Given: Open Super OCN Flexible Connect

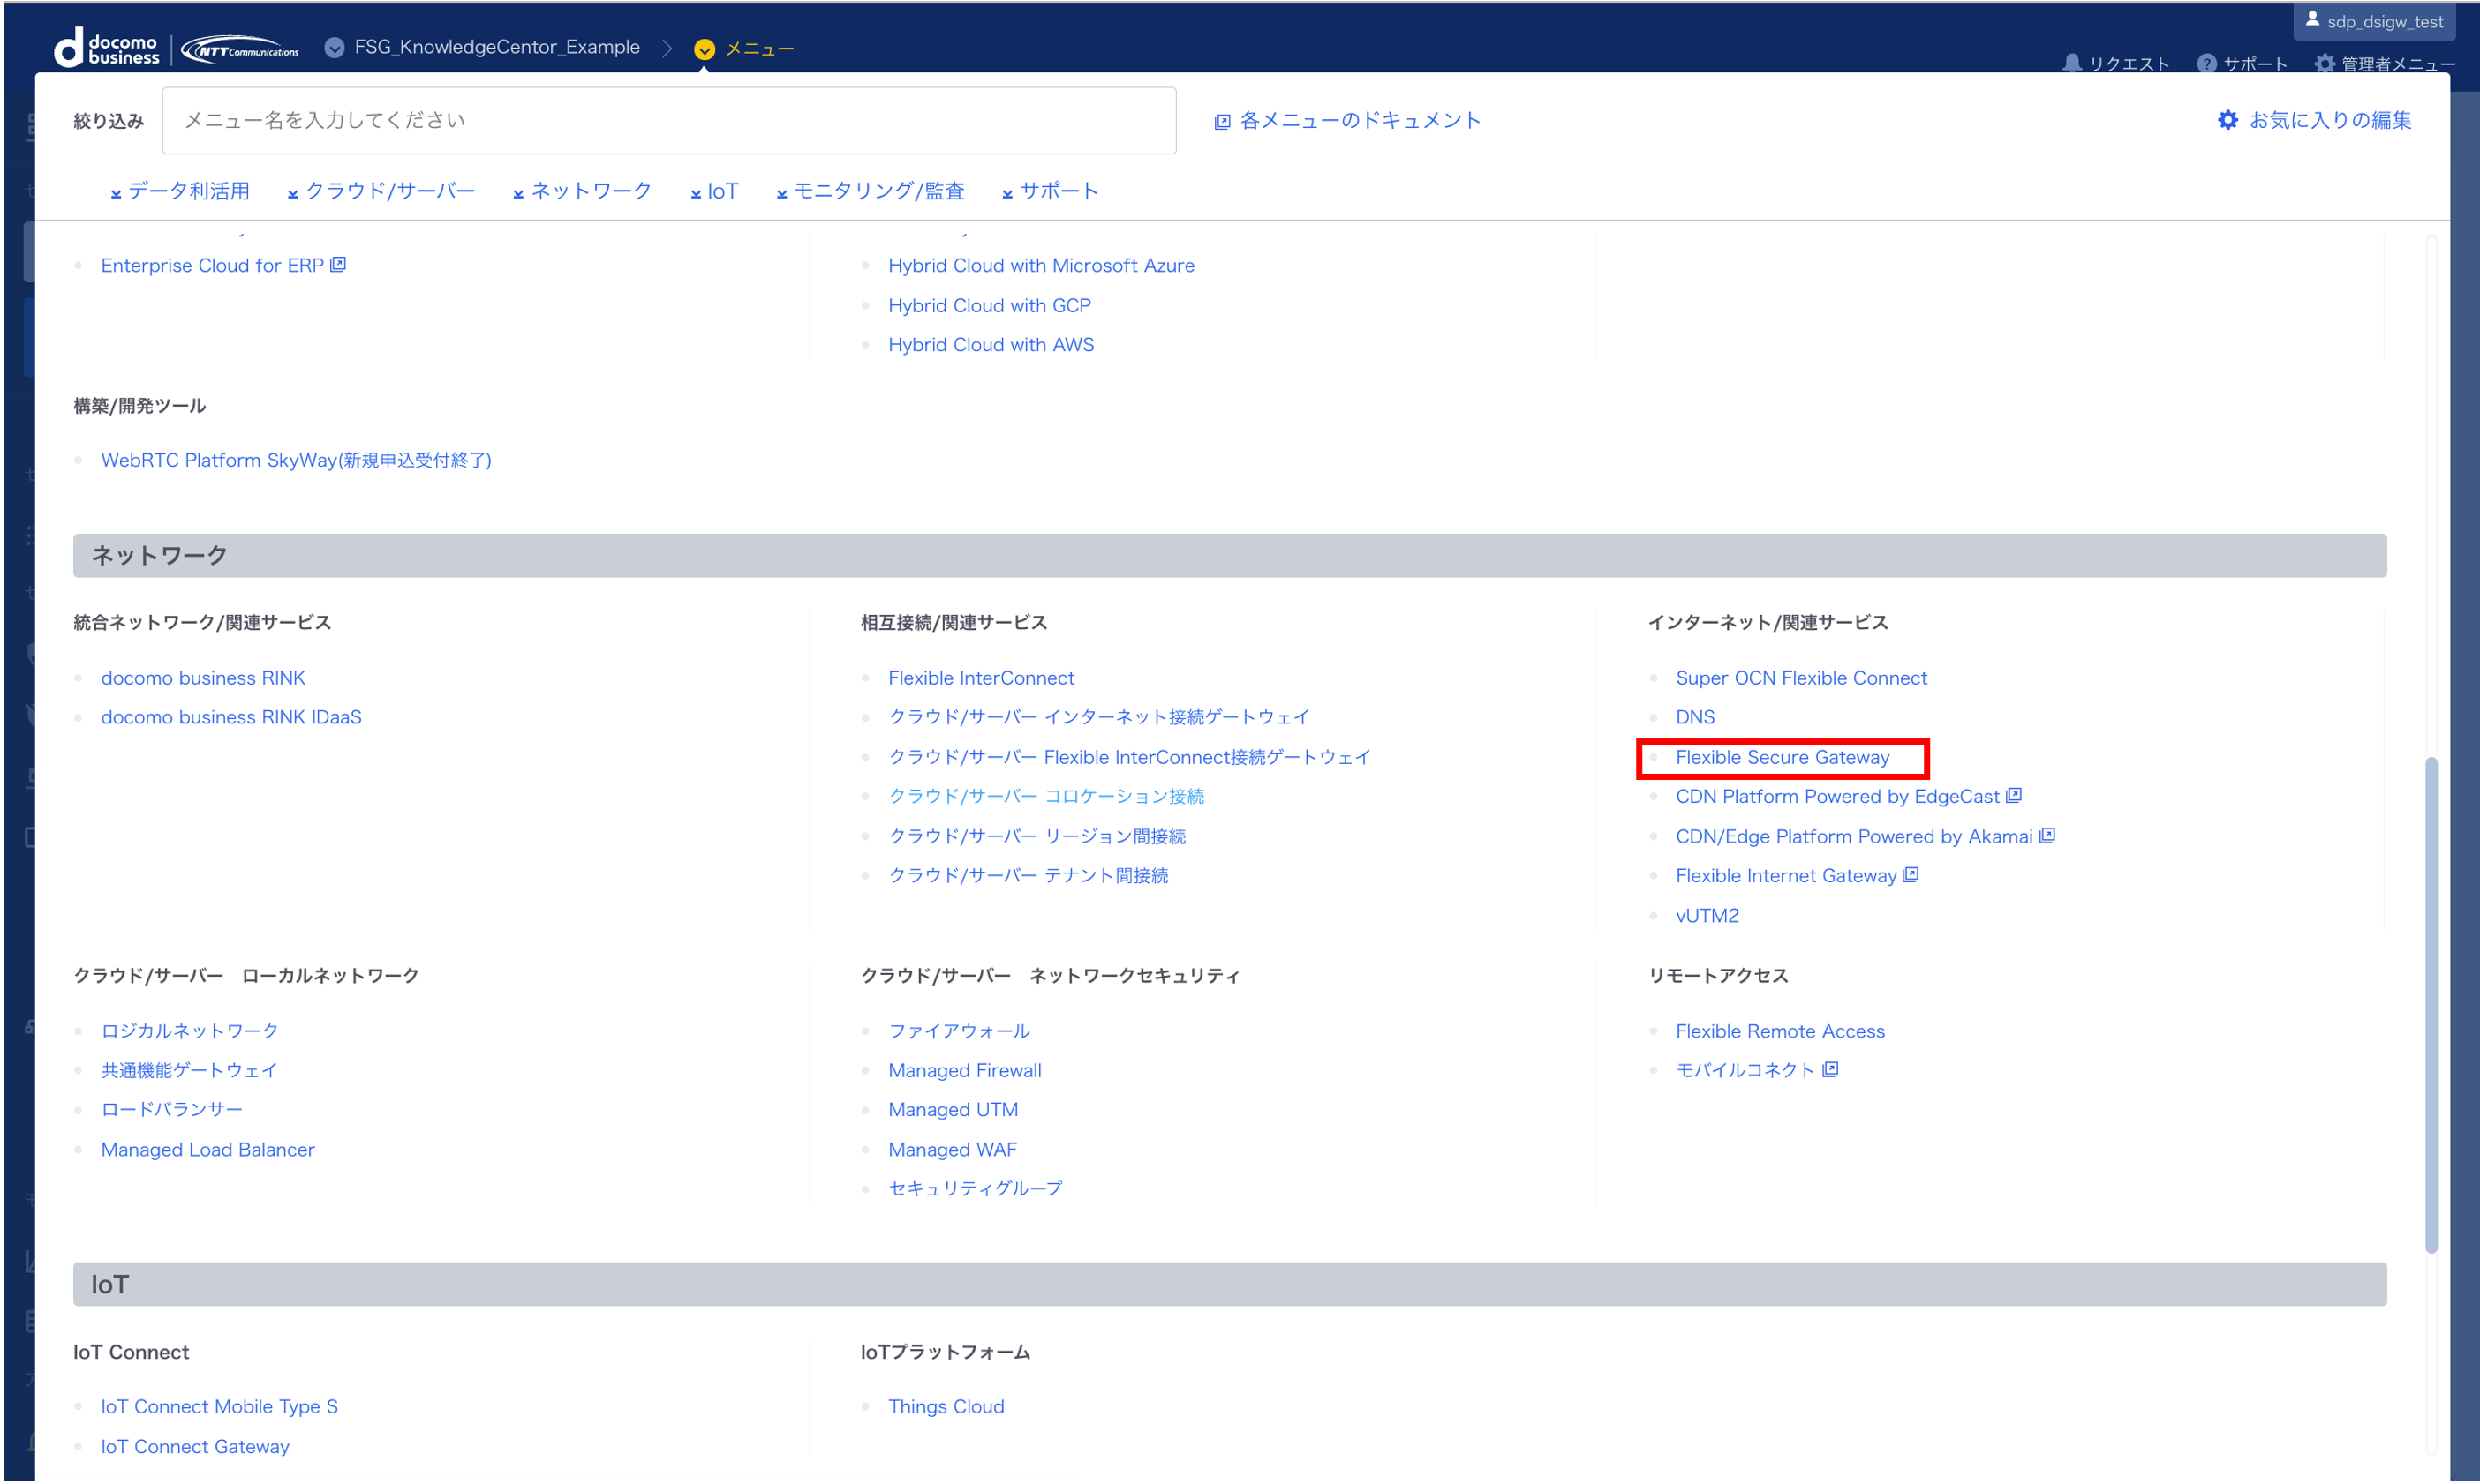Looking at the screenshot, I should pos(1801,677).
